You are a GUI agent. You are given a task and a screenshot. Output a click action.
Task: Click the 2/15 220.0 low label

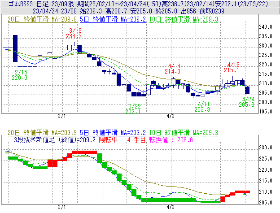point(20,75)
